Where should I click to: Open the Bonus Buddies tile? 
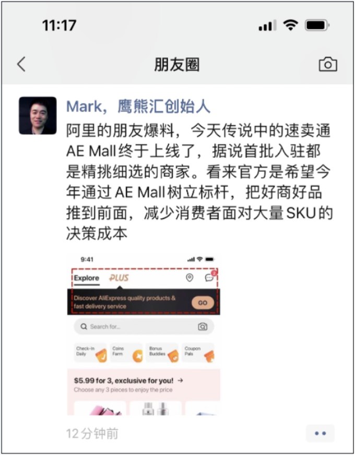(162, 353)
